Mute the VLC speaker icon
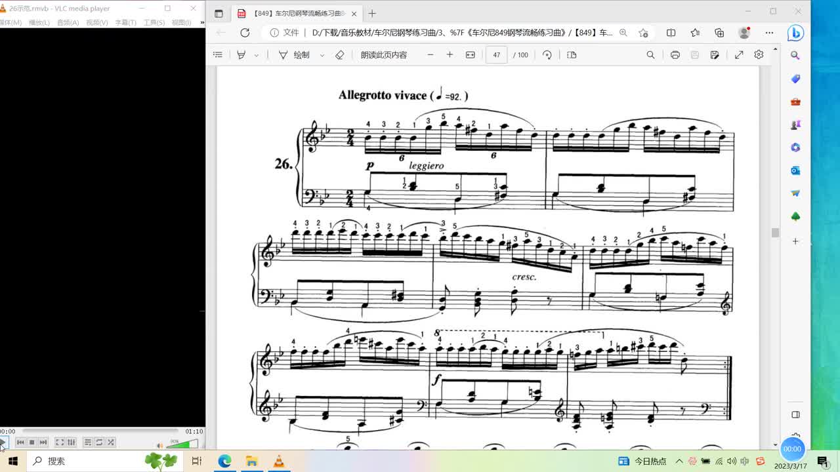 (x=160, y=446)
